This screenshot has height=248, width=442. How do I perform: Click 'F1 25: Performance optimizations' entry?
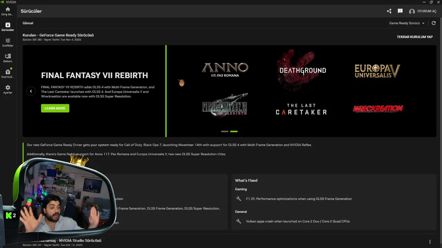click(299, 199)
